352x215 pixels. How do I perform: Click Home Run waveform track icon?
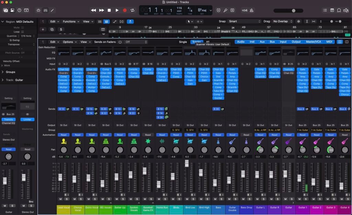pos(162,142)
